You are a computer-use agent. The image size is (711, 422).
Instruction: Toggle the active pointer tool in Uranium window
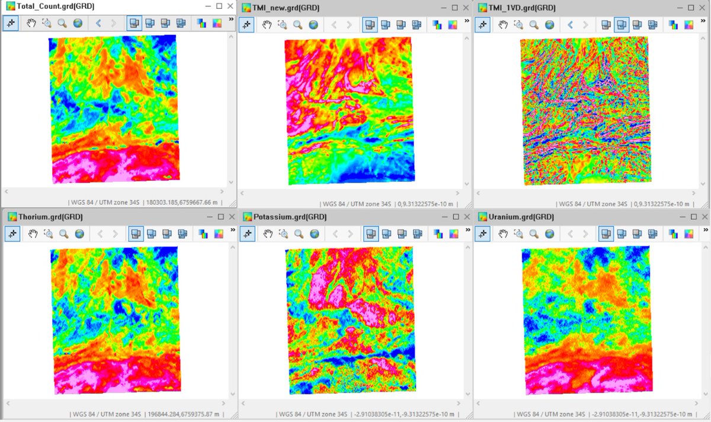coord(483,234)
